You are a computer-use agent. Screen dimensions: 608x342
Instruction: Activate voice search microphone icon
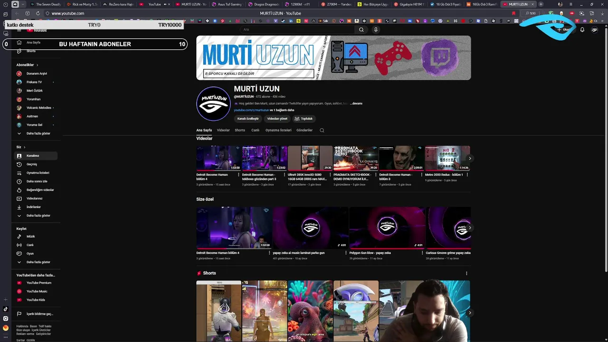click(x=376, y=29)
